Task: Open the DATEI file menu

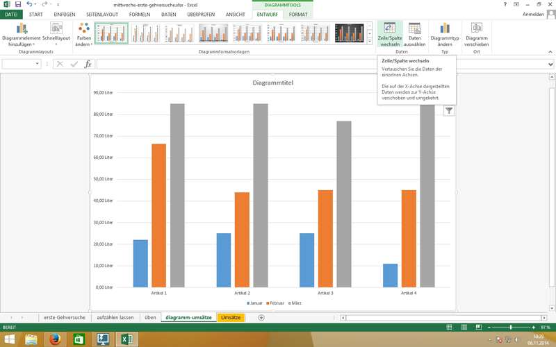Action: point(11,14)
